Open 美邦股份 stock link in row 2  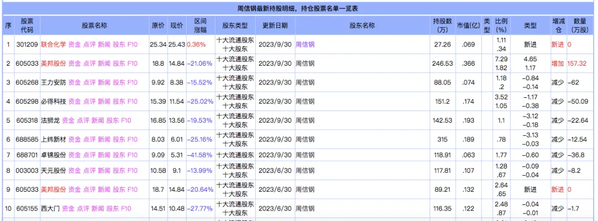(53, 64)
